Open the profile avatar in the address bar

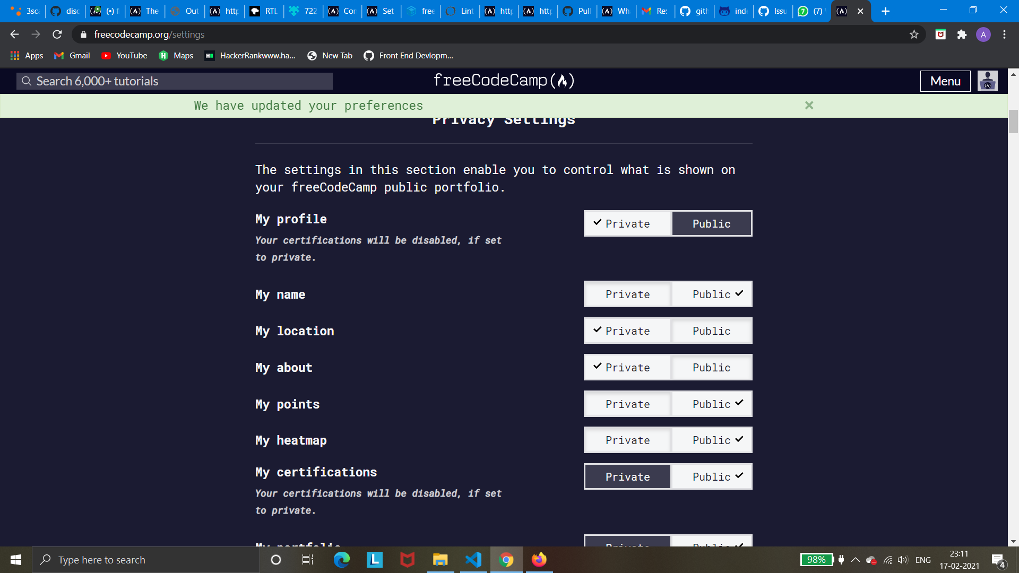click(x=985, y=34)
